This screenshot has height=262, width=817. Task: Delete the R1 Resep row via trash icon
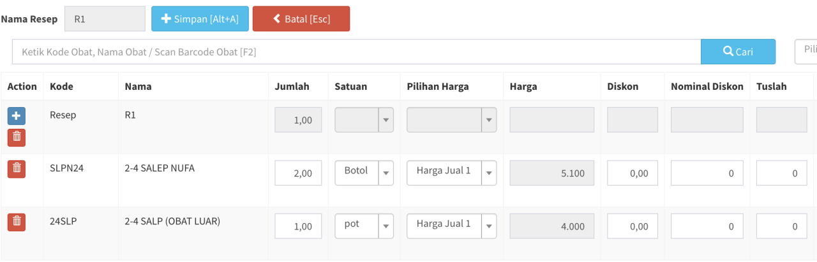[x=17, y=137]
